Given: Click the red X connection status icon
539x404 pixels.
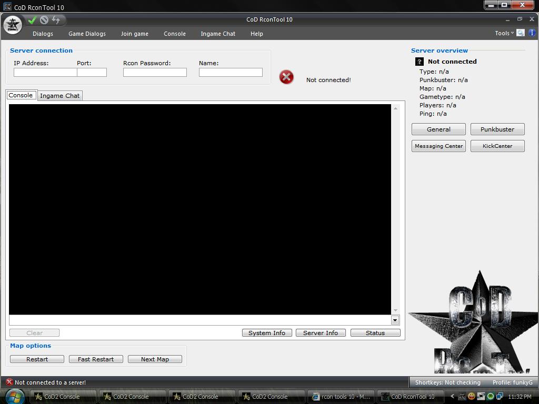Looking at the screenshot, I should pos(286,77).
